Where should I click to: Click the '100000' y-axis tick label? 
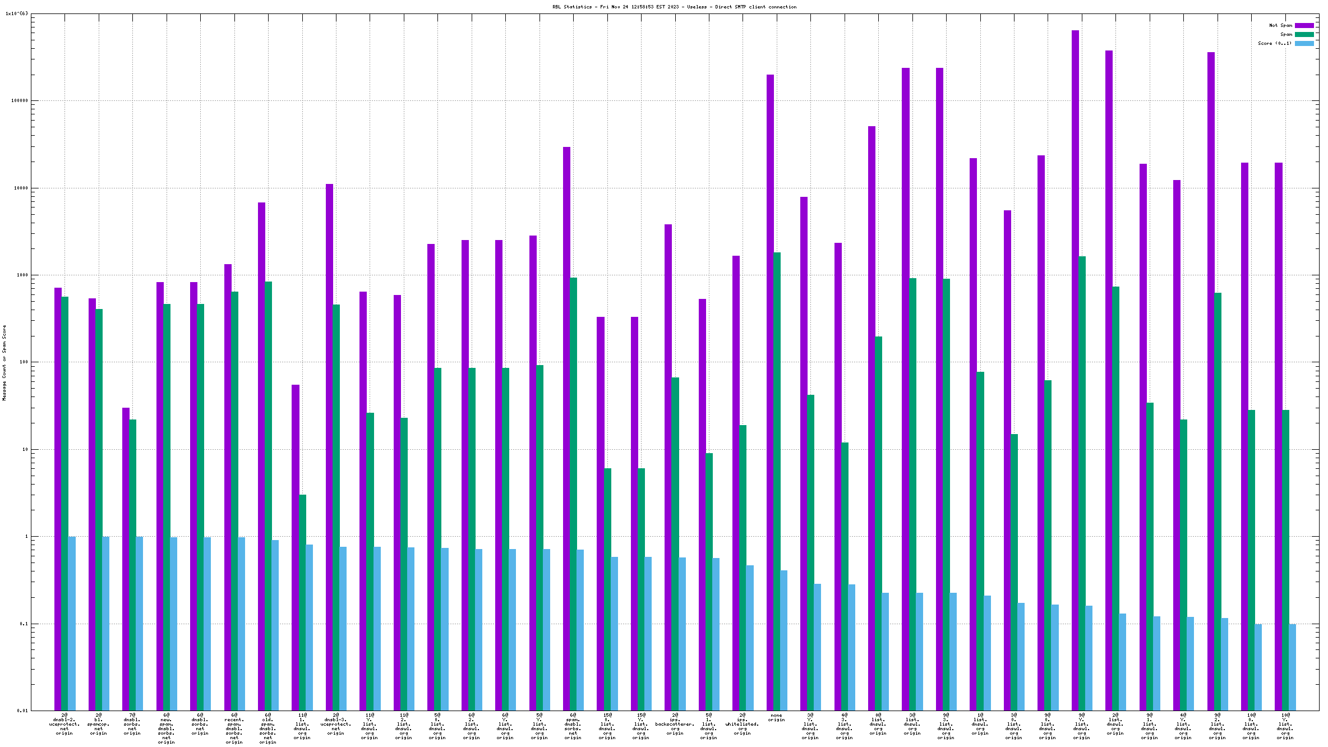tap(20, 101)
